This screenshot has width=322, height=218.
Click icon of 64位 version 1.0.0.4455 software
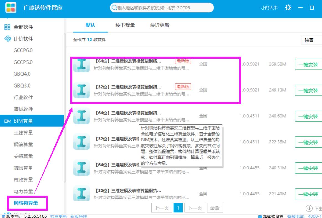click(x=81, y=168)
